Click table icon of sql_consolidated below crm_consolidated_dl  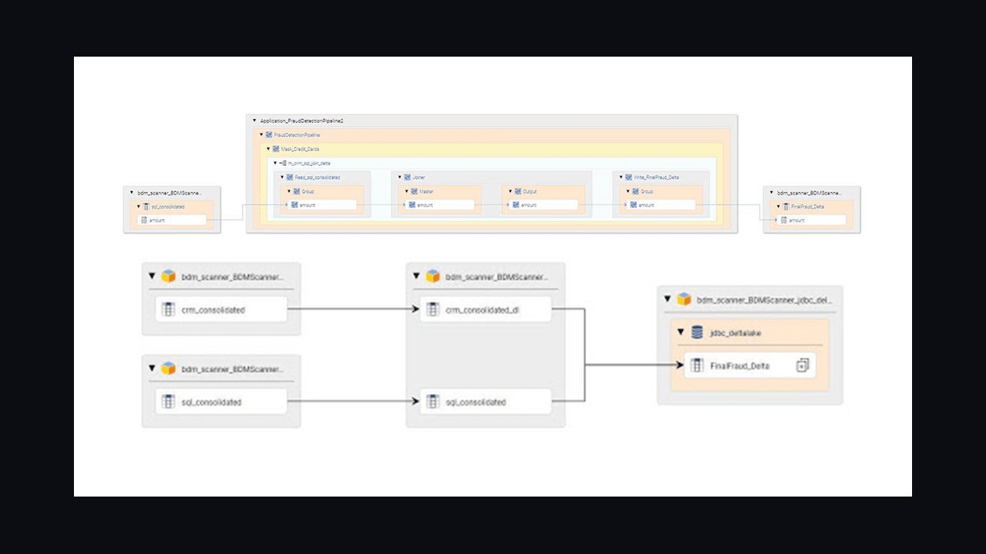(x=432, y=401)
